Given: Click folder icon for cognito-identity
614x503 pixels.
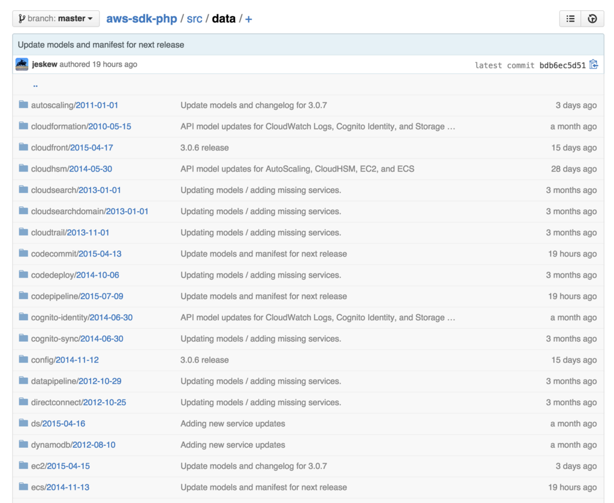Looking at the screenshot, I should pyautogui.click(x=23, y=317).
